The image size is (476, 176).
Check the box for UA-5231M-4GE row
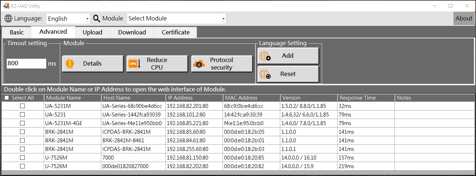click(x=22, y=123)
